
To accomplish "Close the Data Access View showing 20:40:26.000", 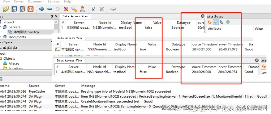I will 257,60.
